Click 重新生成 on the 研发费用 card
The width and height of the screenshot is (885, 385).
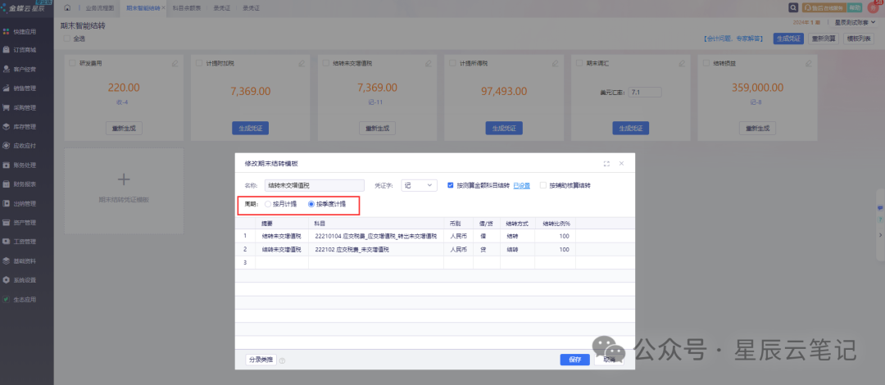click(x=125, y=128)
